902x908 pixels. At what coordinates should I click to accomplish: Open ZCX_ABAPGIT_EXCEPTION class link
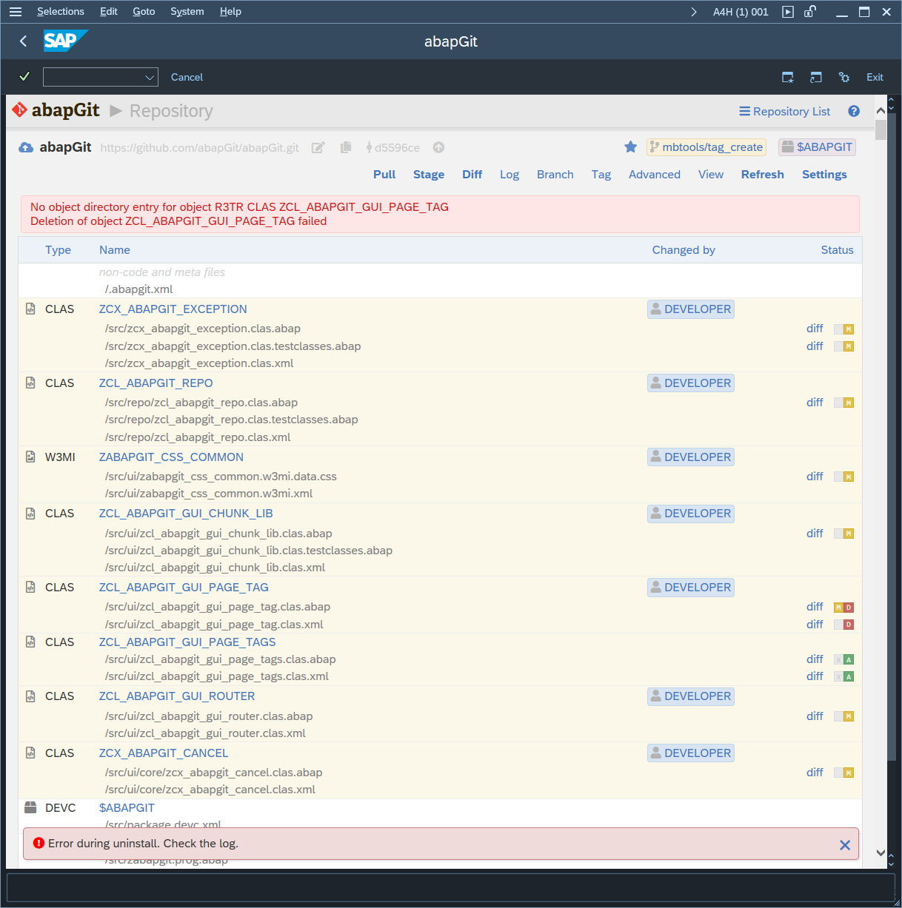tap(173, 309)
